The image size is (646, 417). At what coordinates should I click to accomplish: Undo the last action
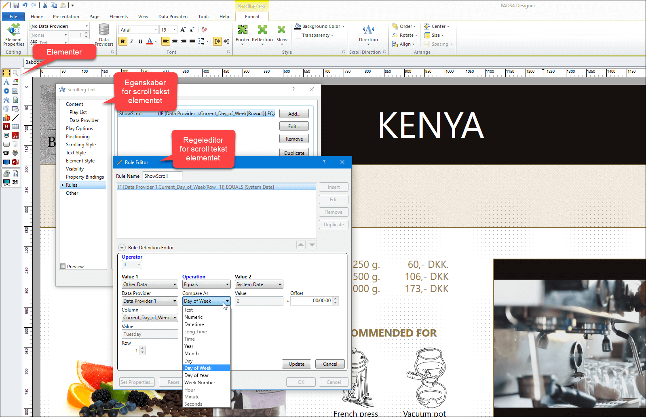coord(25,5)
